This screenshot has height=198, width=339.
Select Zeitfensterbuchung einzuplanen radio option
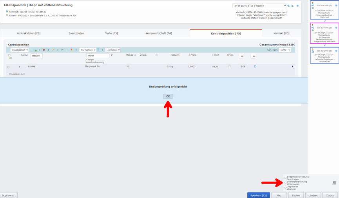point(285,183)
